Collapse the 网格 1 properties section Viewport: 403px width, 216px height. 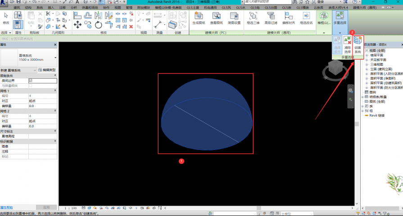coord(55,90)
